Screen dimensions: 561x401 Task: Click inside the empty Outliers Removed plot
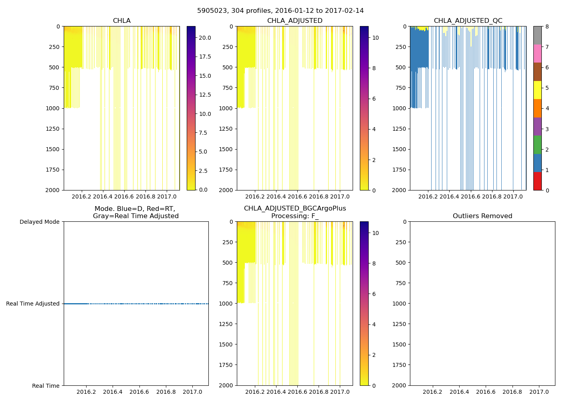[x=482, y=304]
